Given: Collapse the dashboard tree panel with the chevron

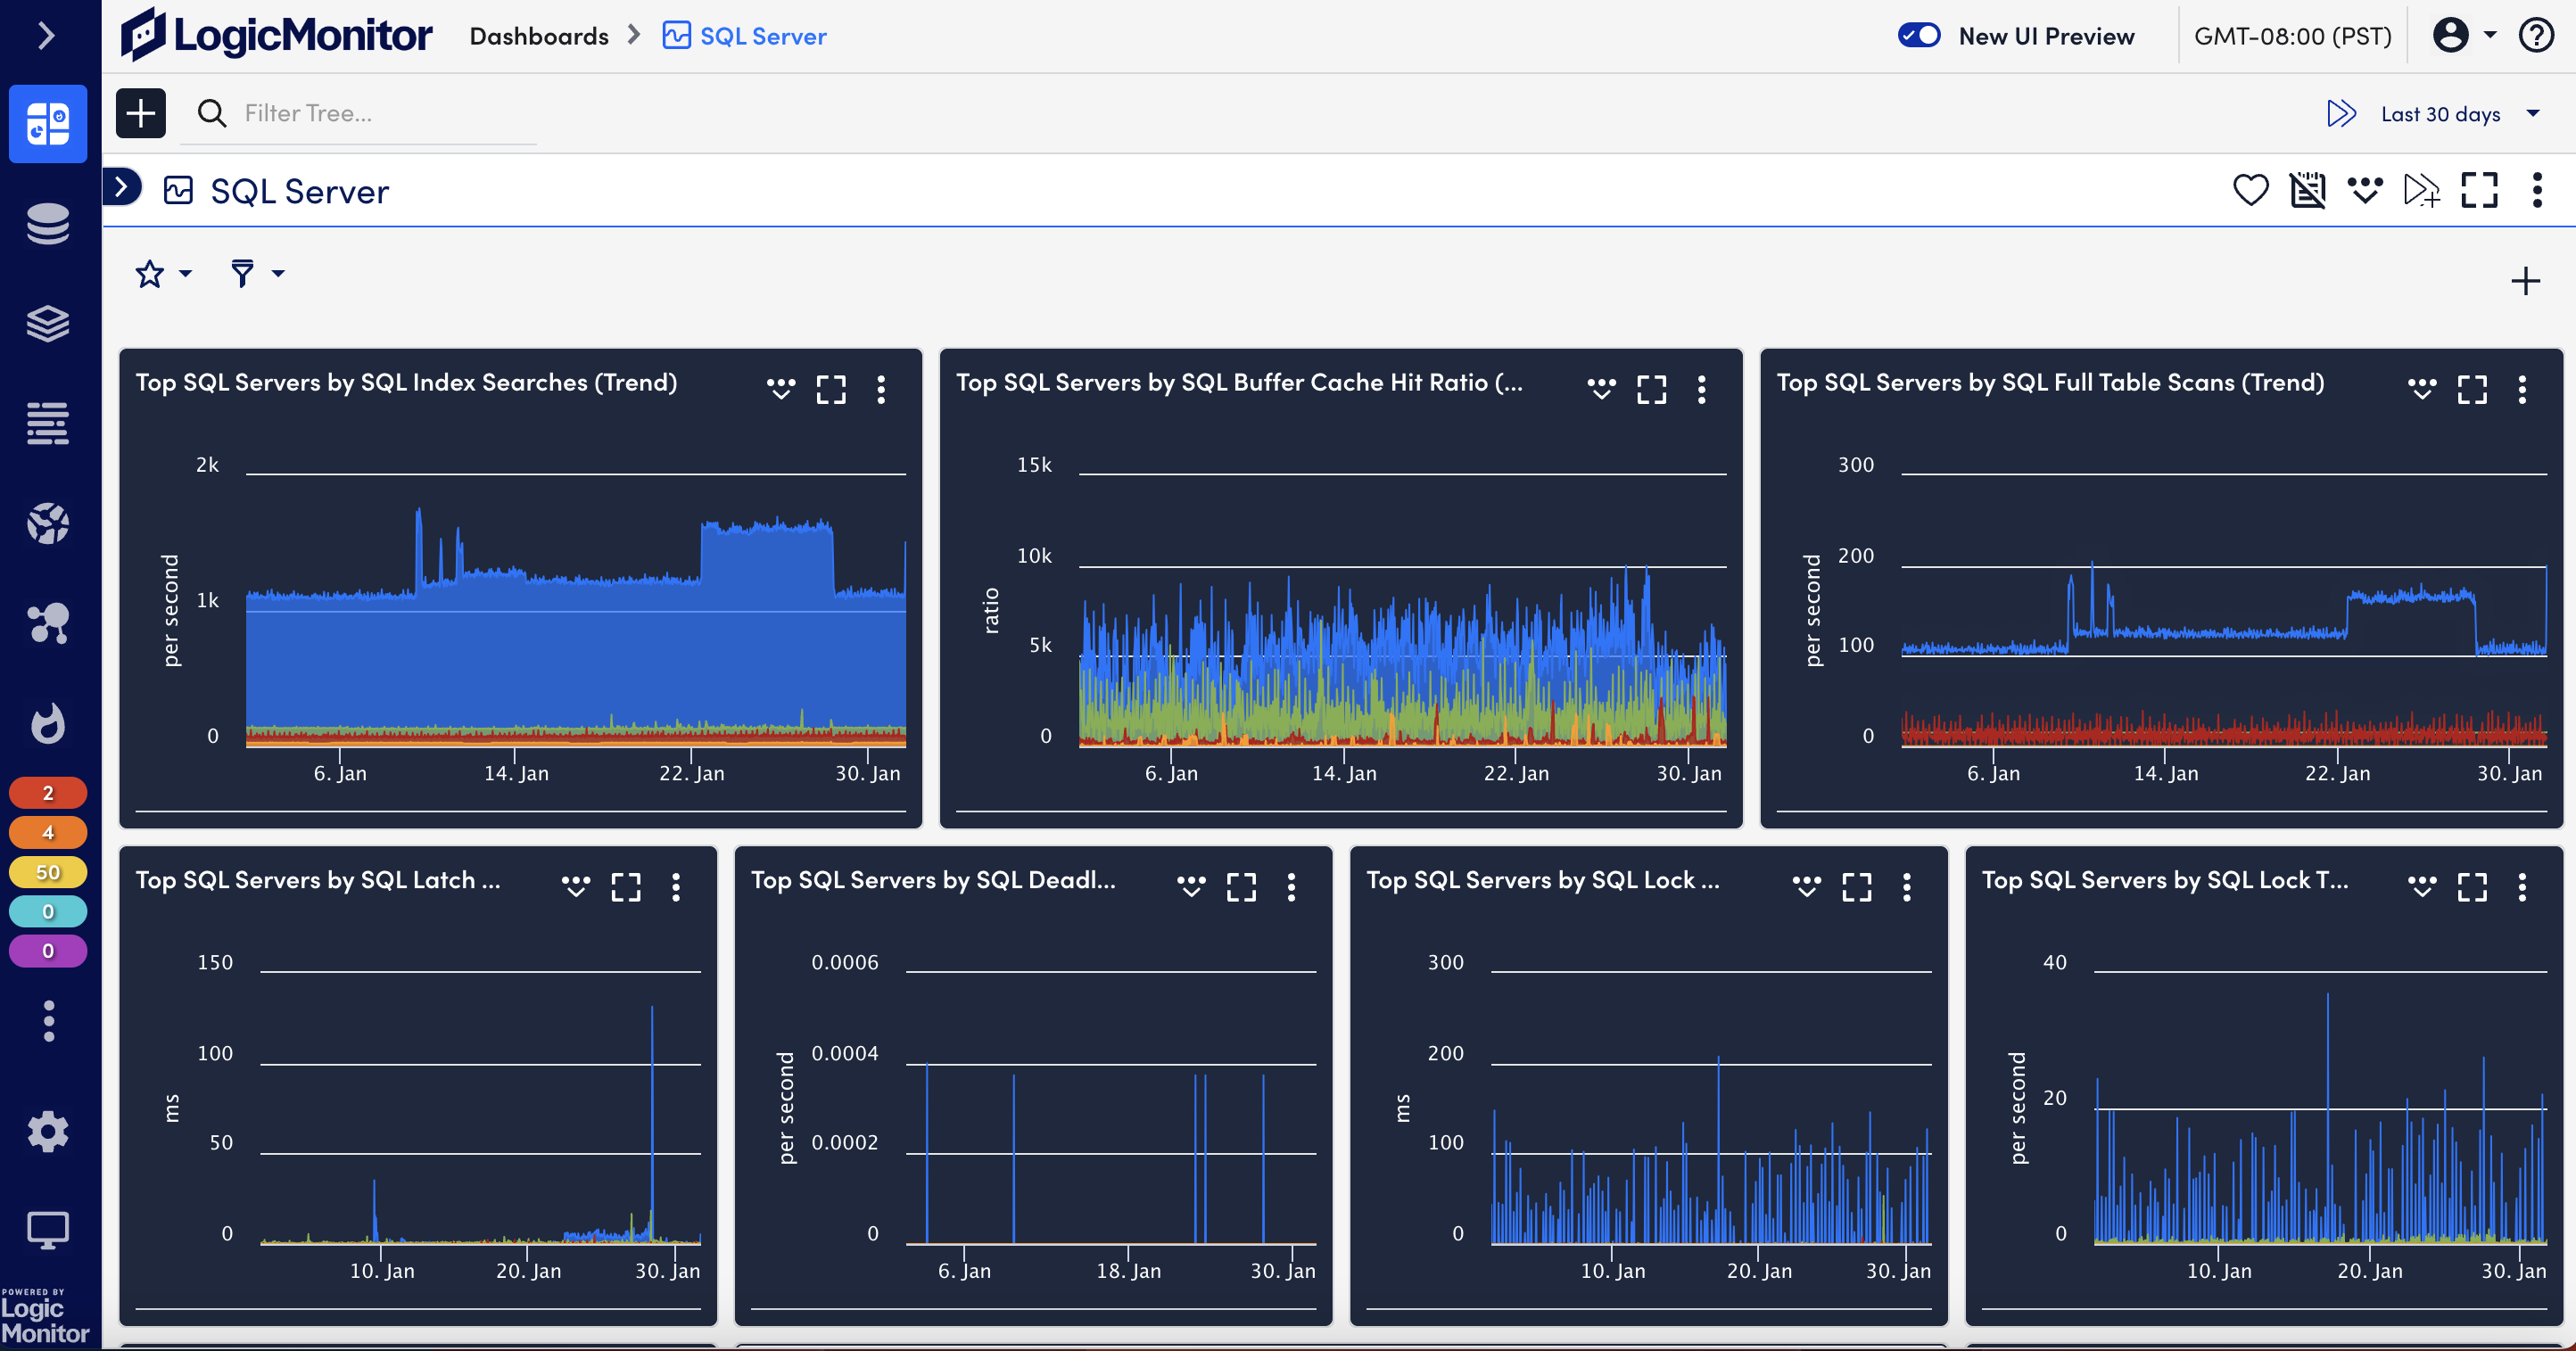Looking at the screenshot, I should click(x=122, y=188).
